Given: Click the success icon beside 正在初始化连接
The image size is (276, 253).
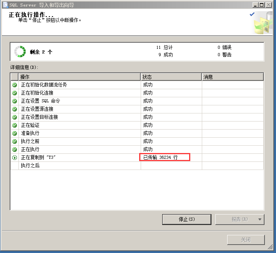Looking at the screenshot, I should click(15, 93).
